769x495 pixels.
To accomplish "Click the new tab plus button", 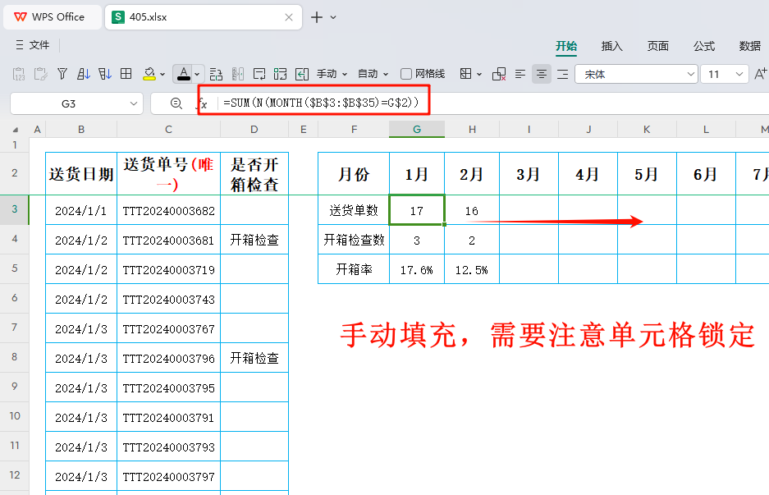I will [317, 17].
